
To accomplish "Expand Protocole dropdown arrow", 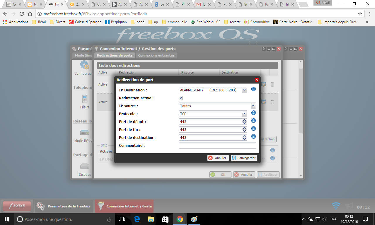I will click(x=245, y=114).
